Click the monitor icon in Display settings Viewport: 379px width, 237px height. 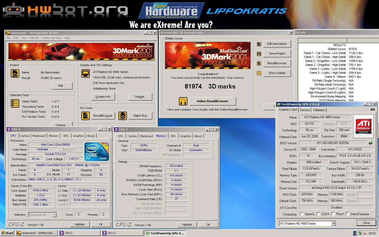pyautogui.click(x=86, y=73)
